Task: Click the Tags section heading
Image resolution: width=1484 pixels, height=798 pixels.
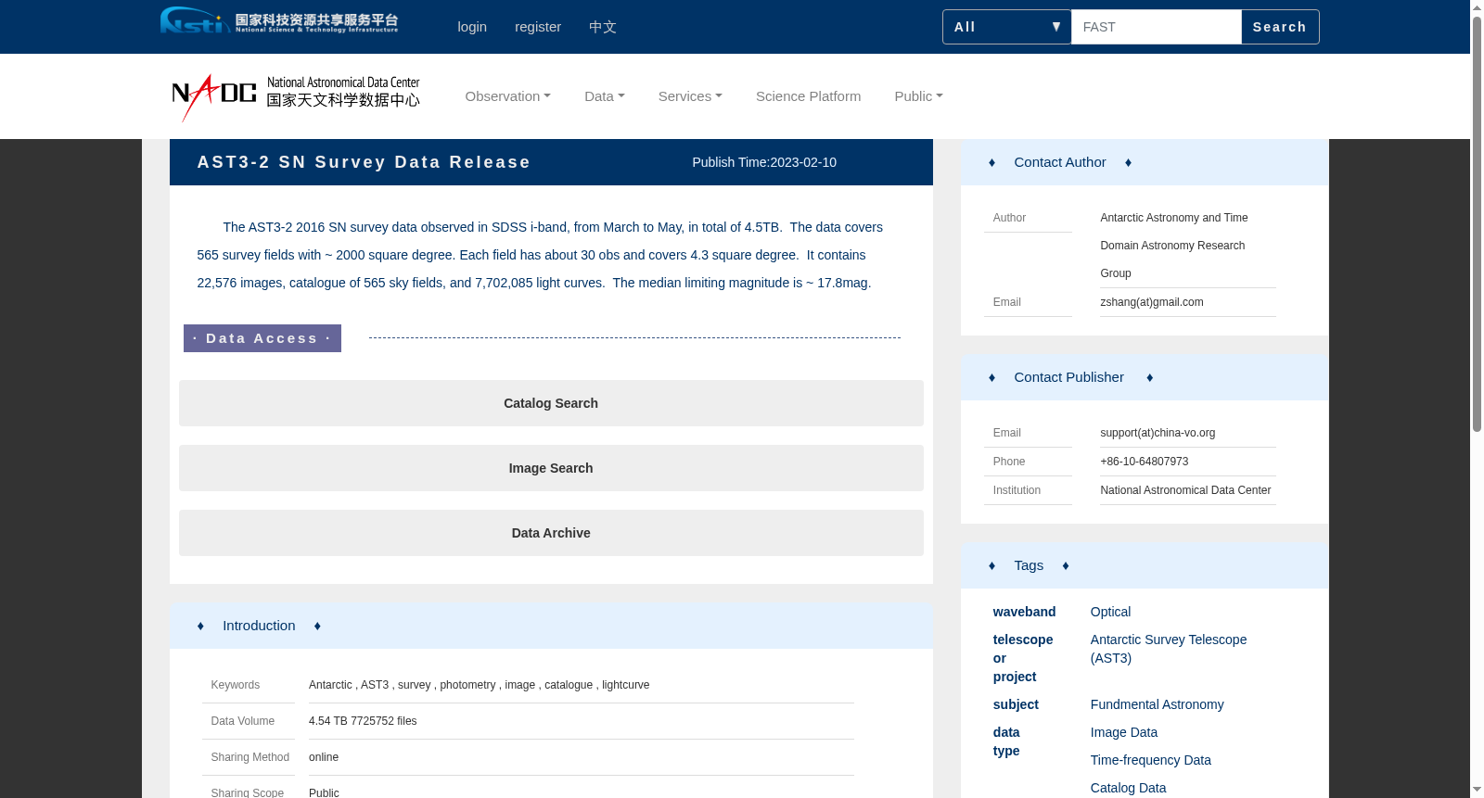Action: (x=1029, y=565)
